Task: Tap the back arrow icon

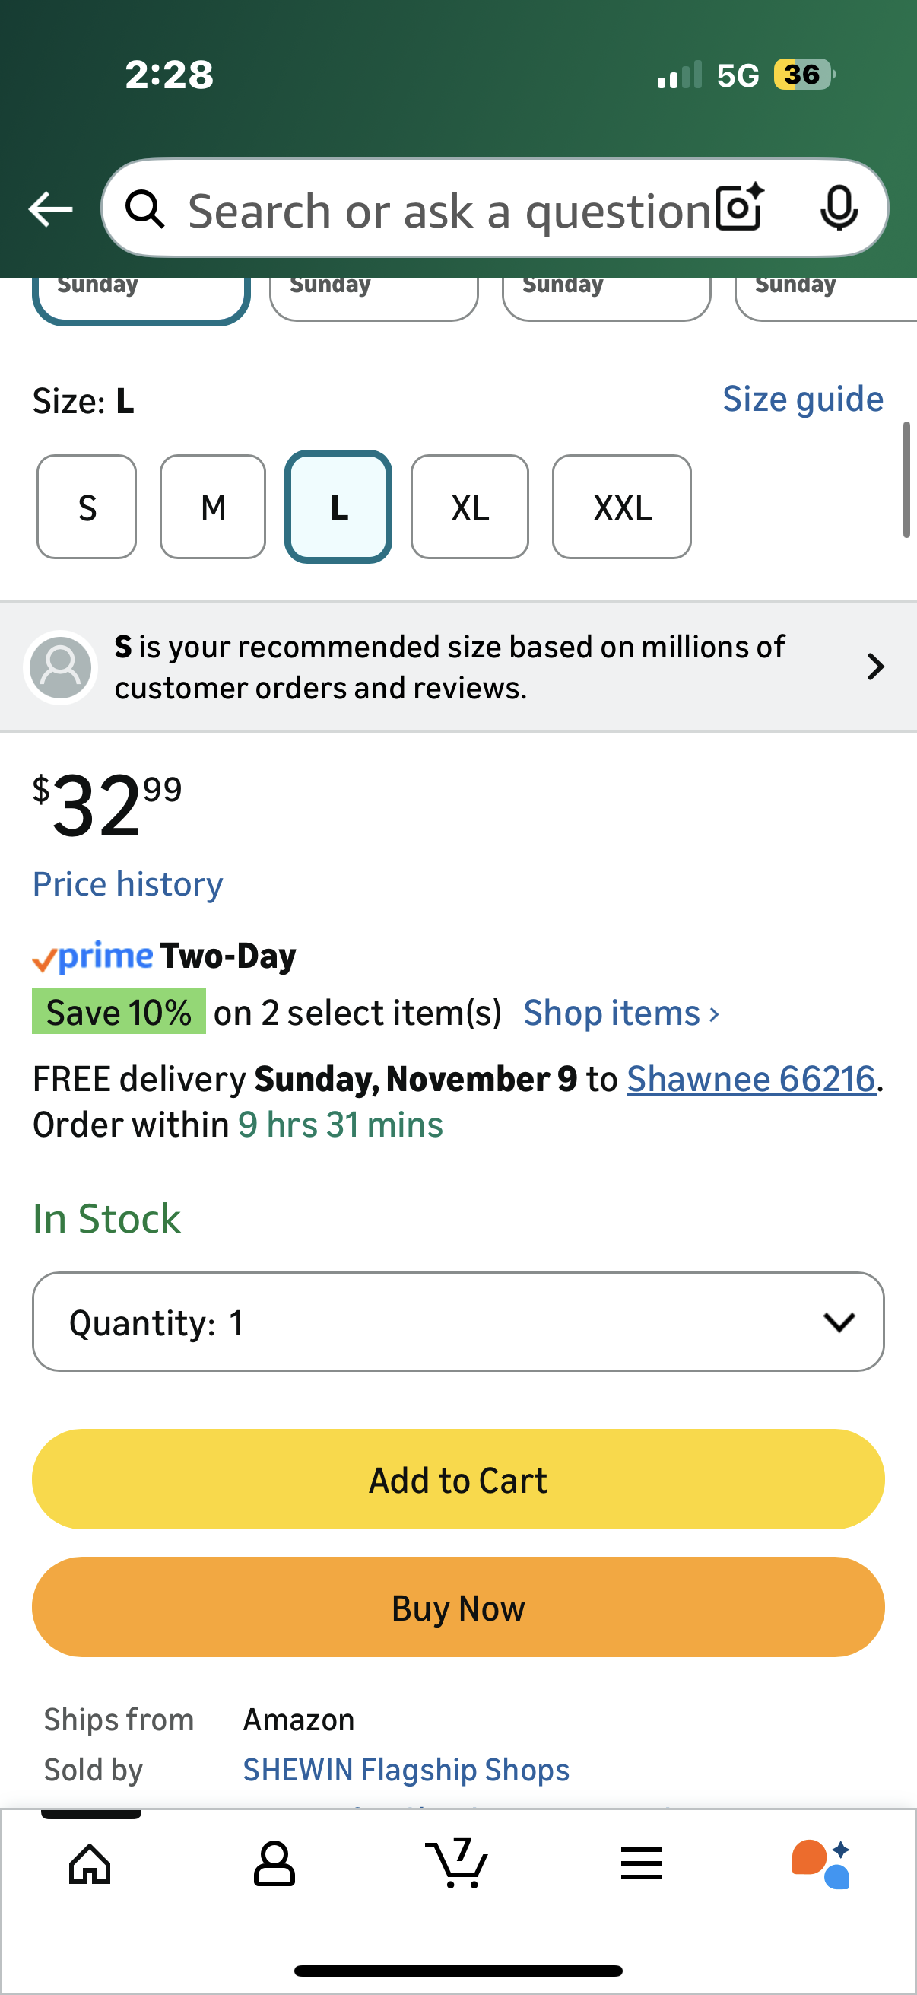Action: (50, 209)
